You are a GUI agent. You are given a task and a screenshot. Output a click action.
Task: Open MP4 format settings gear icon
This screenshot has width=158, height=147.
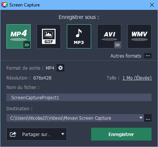pyautogui.click(x=60, y=68)
